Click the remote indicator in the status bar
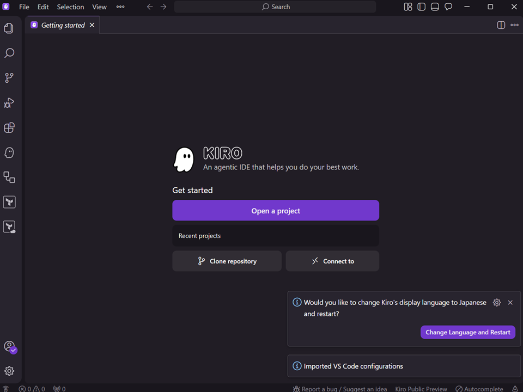 point(5,389)
